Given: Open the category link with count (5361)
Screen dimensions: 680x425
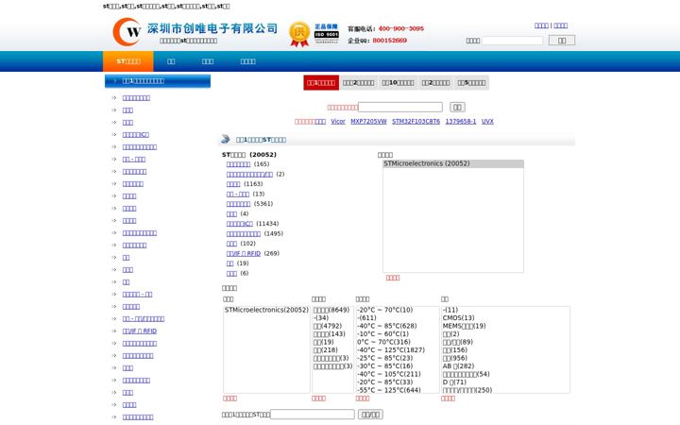Looking at the screenshot, I should (238, 204).
